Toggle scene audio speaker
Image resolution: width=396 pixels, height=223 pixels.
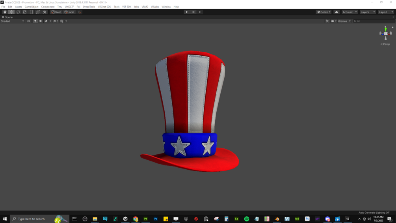[x=41, y=21]
